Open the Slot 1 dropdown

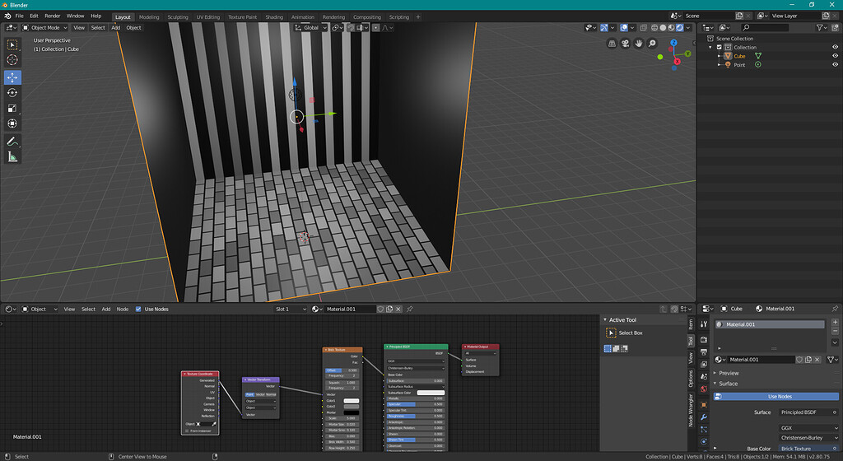291,309
